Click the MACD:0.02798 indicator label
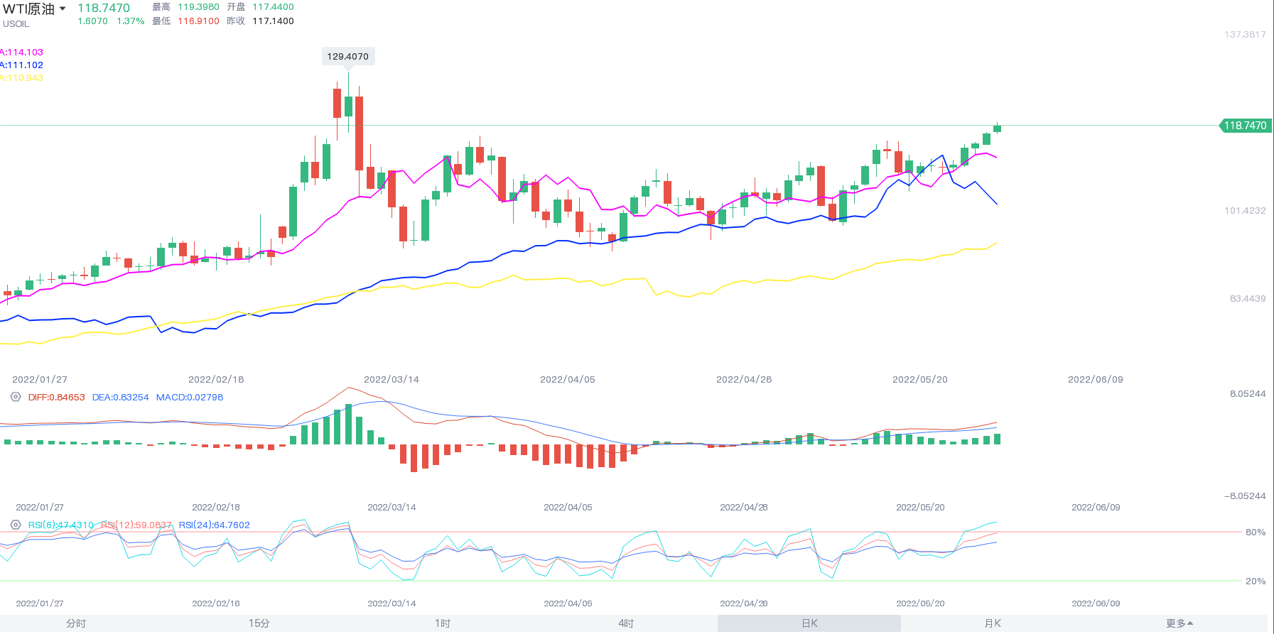This screenshot has height=634, width=1274. tap(189, 397)
